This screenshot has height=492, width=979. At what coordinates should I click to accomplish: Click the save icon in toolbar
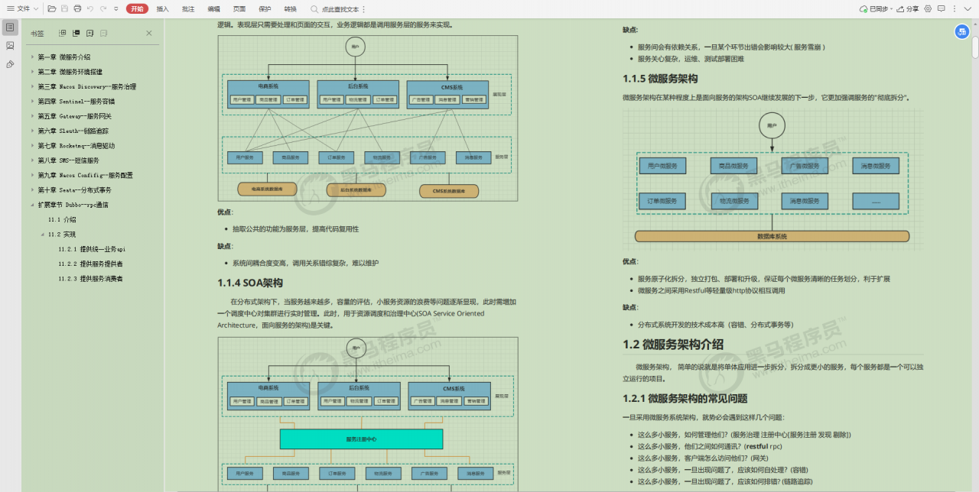pyautogui.click(x=65, y=8)
